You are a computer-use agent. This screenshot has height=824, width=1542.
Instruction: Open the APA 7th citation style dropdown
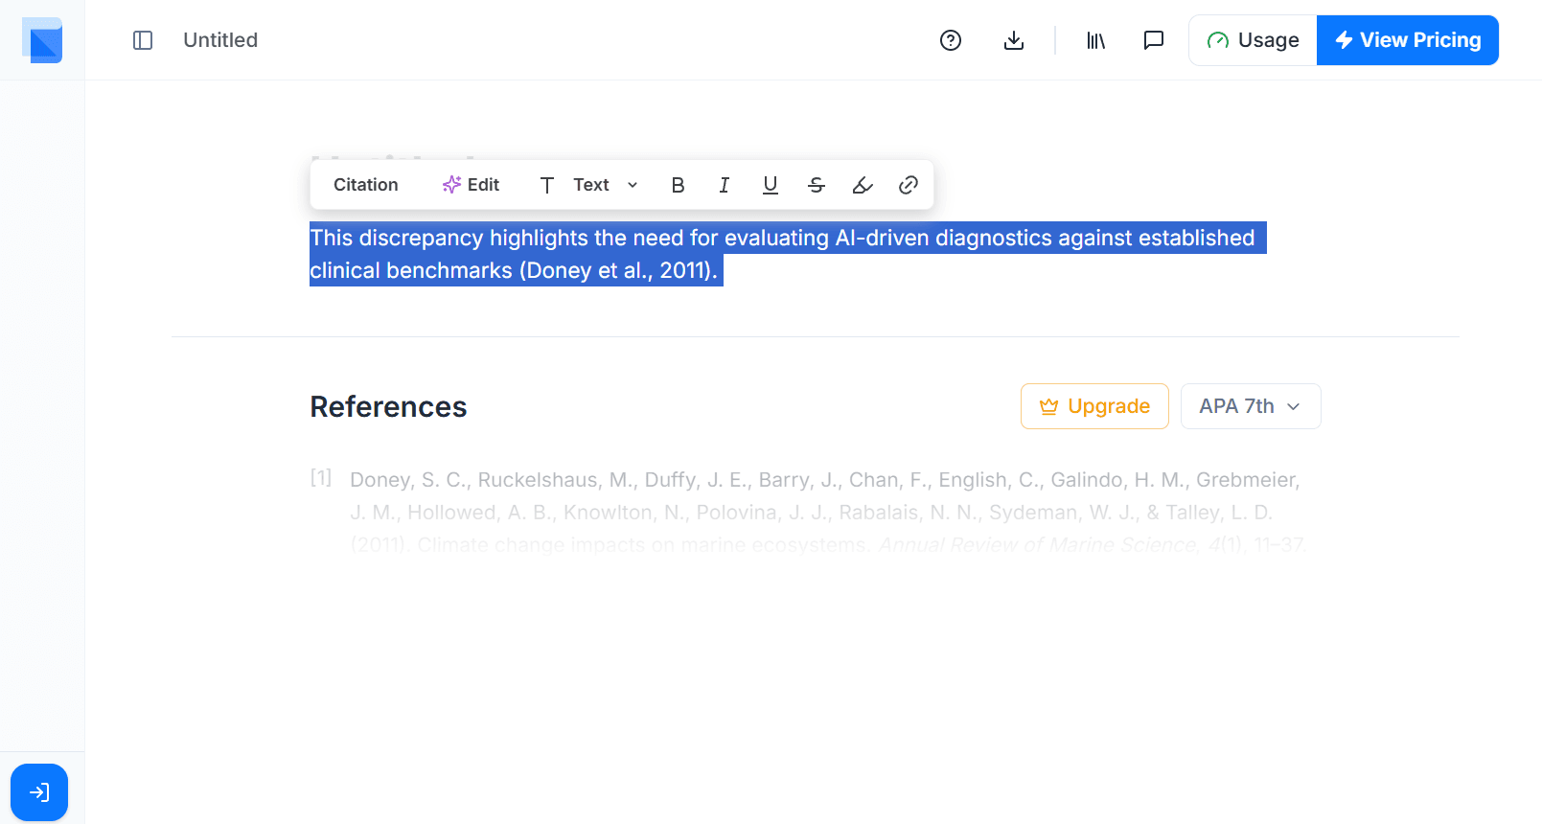click(x=1250, y=406)
